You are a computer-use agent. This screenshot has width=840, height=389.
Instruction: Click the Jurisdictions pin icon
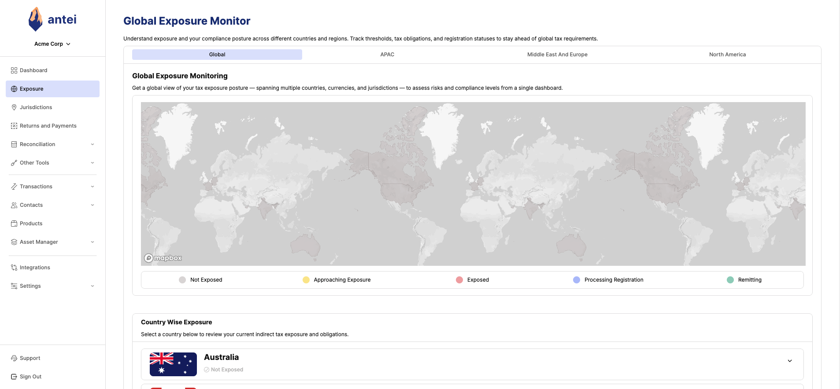point(14,107)
